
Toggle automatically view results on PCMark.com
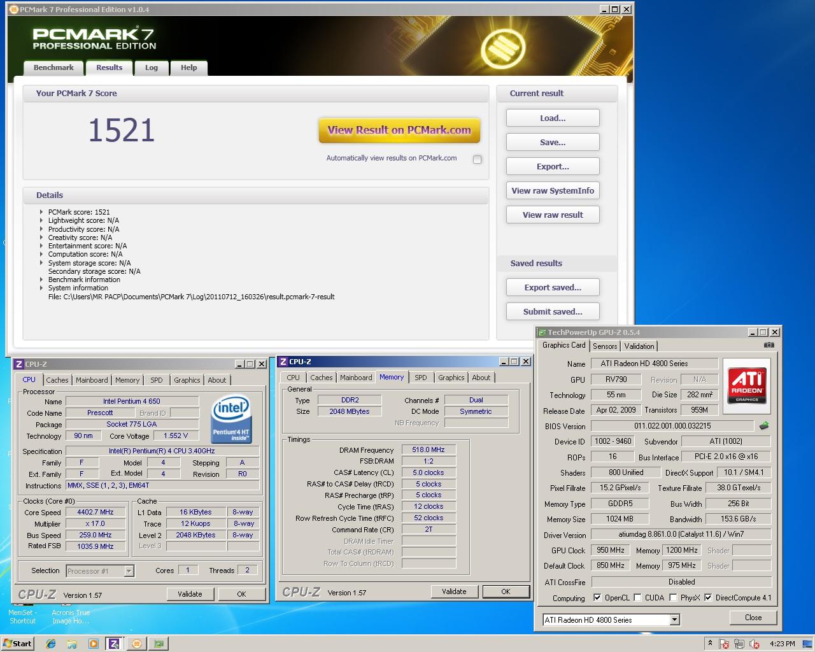pos(477,159)
